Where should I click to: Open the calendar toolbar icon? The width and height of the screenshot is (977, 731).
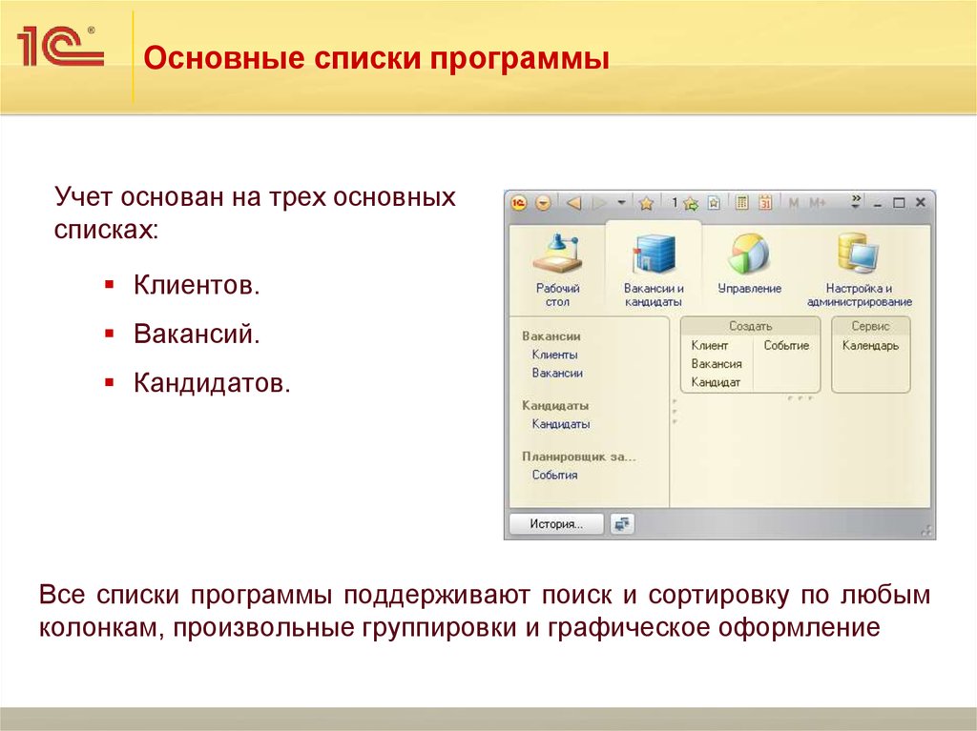(765, 203)
